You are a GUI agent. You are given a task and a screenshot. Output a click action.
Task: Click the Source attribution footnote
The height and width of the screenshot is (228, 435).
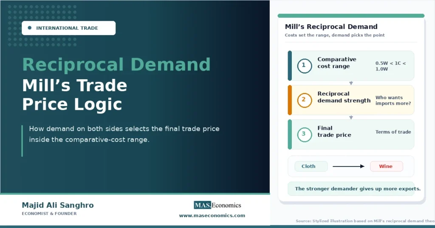point(365,221)
